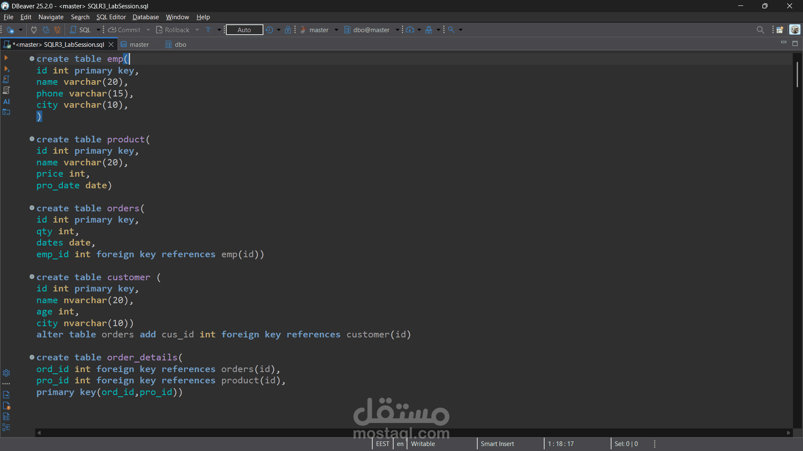Click the AI assistant icon in sidebar
The height and width of the screenshot is (451, 803).
click(6, 101)
